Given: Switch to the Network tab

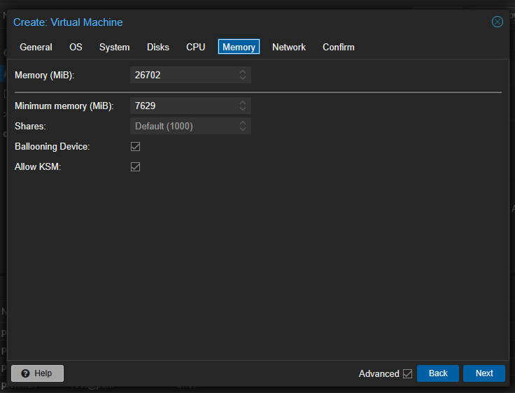Looking at the screenshot, I should [x=289, y=47].
